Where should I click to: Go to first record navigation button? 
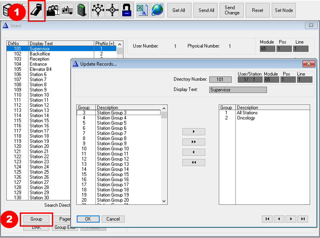point(267,219)
